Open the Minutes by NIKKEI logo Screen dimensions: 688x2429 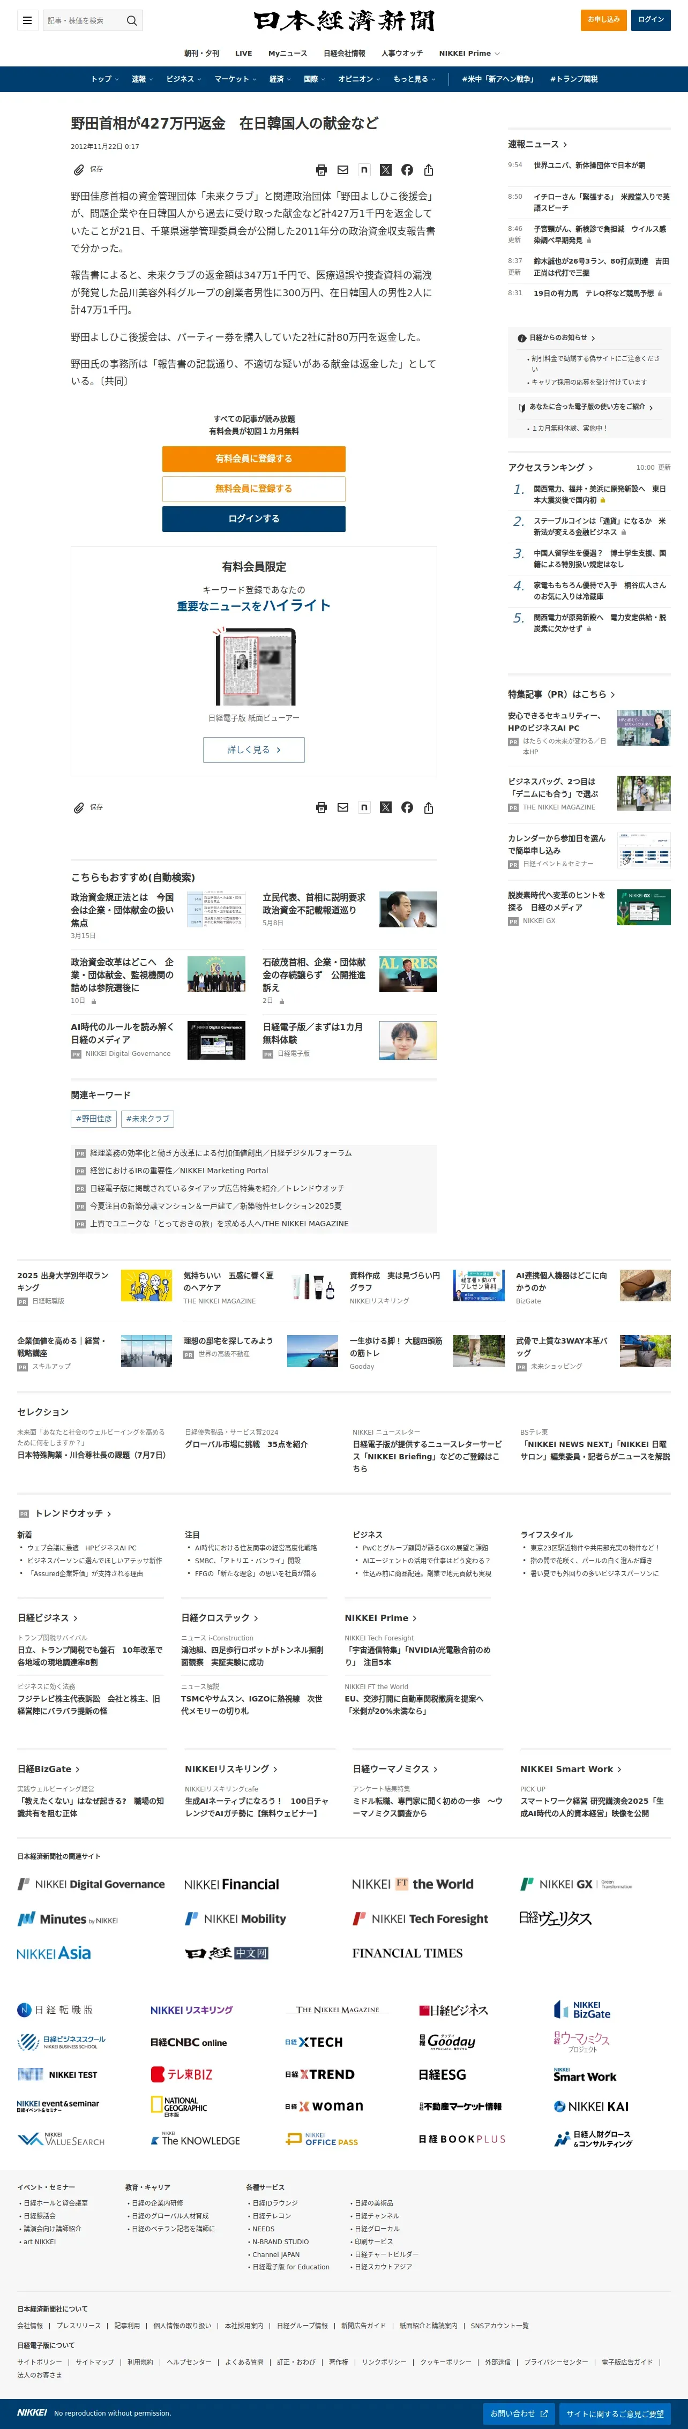pos(68,1919)
